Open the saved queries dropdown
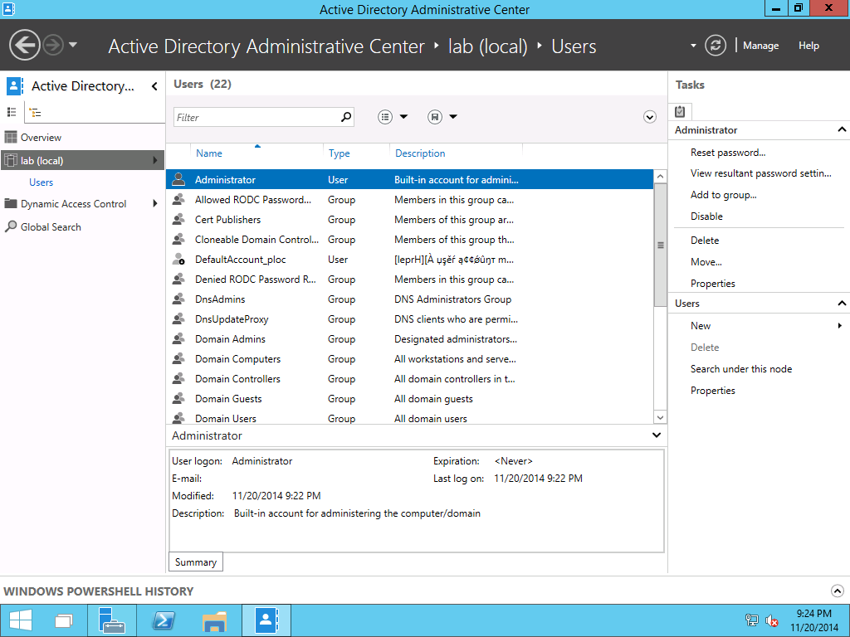This screenshot has height=637, width=850. [x=443, y=117]
